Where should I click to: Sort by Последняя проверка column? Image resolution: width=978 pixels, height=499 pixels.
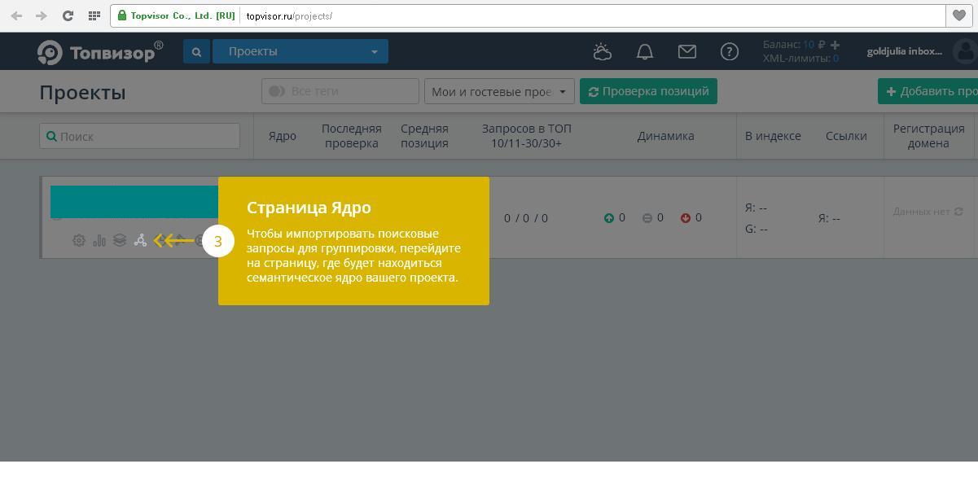pos(352,136)
